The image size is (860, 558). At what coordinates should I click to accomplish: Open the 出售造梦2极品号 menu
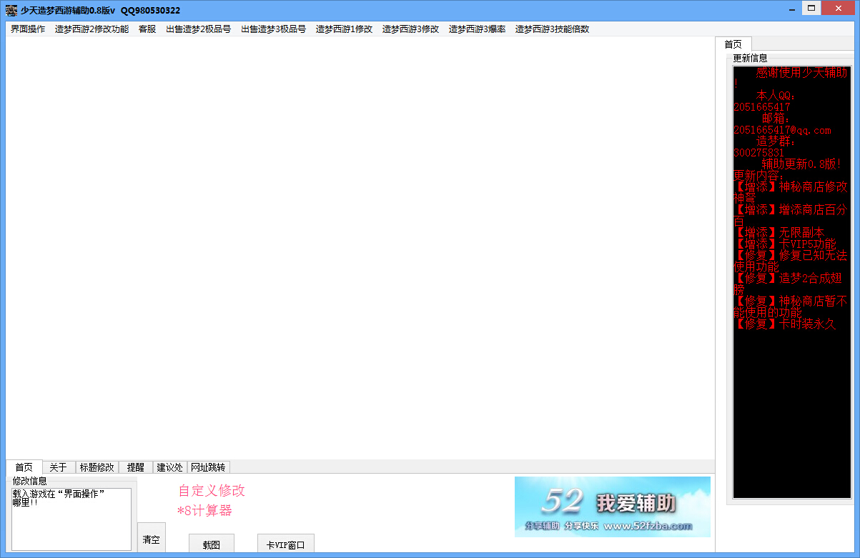(x=198, y=29)
